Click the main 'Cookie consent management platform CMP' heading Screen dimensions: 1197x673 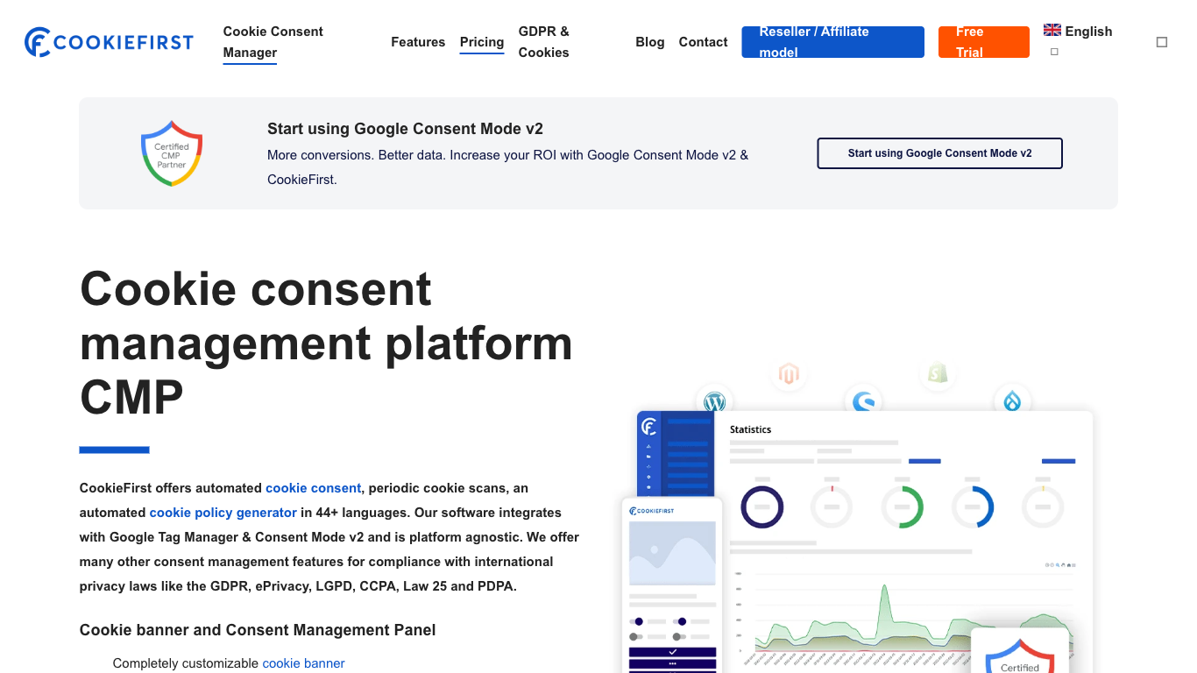point(326,343)
